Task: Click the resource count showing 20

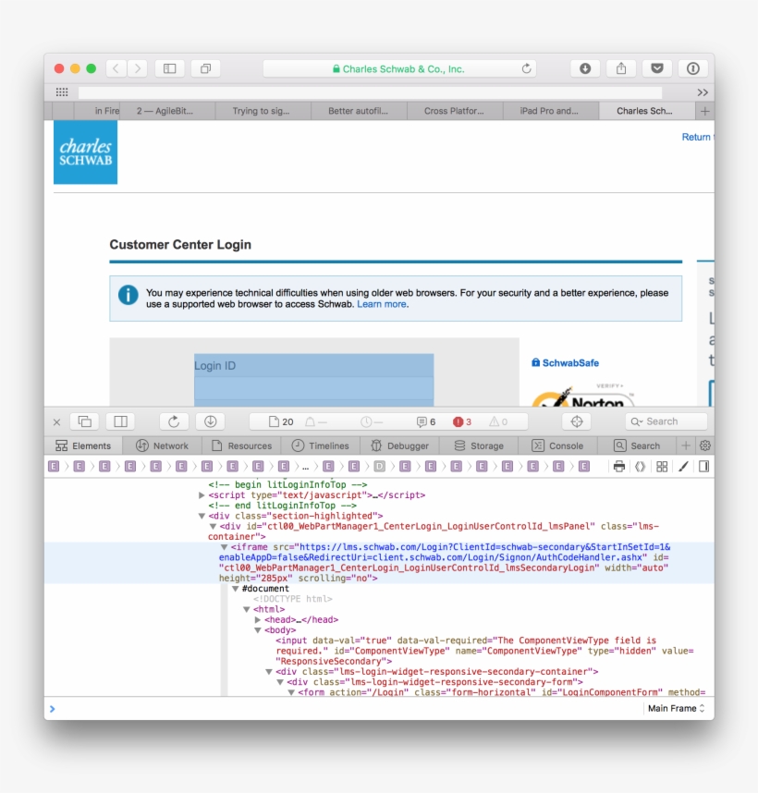Action: [281, 421]
